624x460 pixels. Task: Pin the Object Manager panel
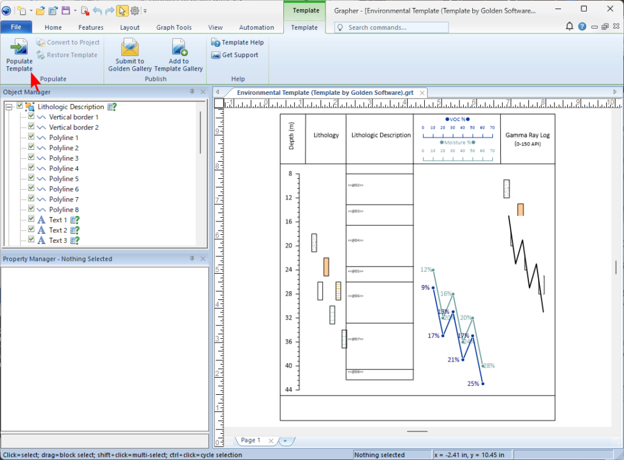pos(192,92)
